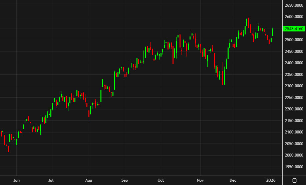Click the 2250.0000 price axis label
The width and height of the screenshot is (306, 185).
[294, 98]
